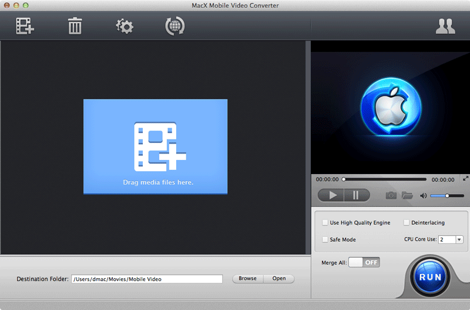Open settings gear icon in toolbar
The height and width of the screenshot is (310, 470).
pyautogui.click(x=125, y=26)
